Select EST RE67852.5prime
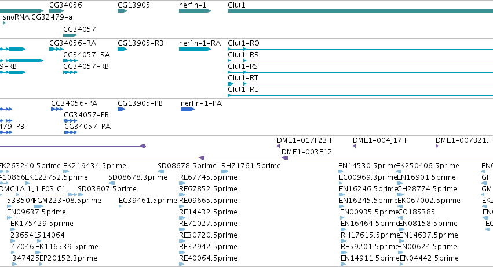This screenshot has height=267, width=493. pos(208,189)
